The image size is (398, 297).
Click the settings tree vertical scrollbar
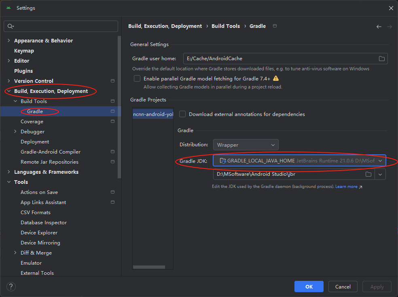coord(119,107)
